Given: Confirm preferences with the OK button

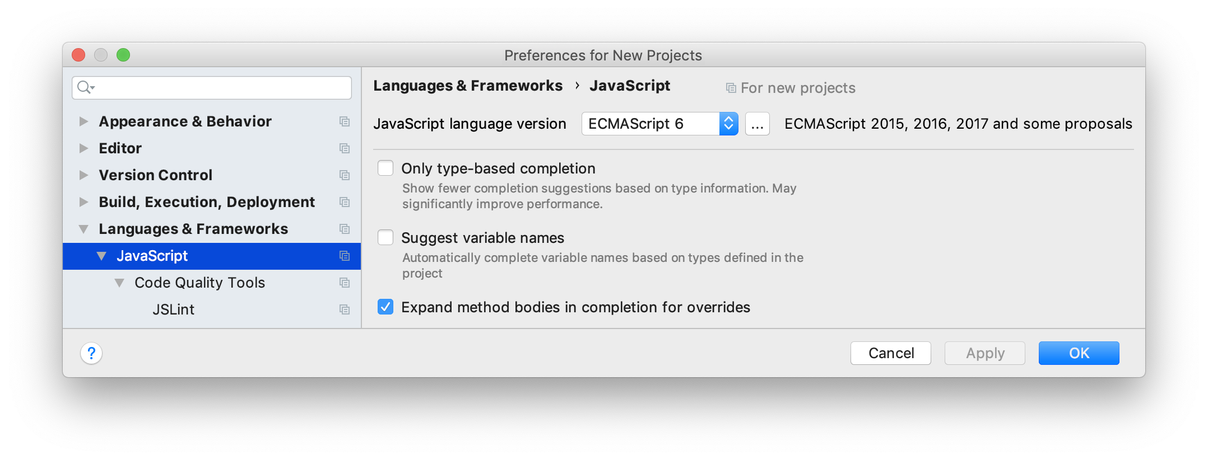Looking at the screenshot, I should coord(1079,353).
